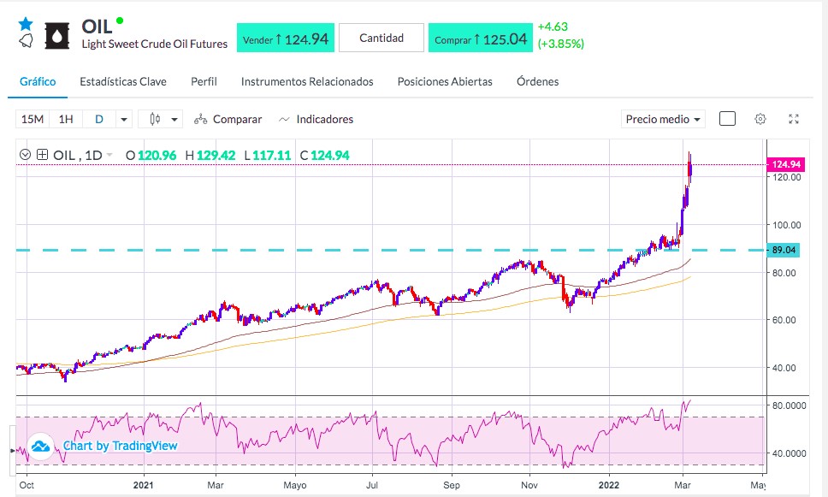
Task: Click the Light Sweet Crude Oil Futures name
Action: coord(155,44)
